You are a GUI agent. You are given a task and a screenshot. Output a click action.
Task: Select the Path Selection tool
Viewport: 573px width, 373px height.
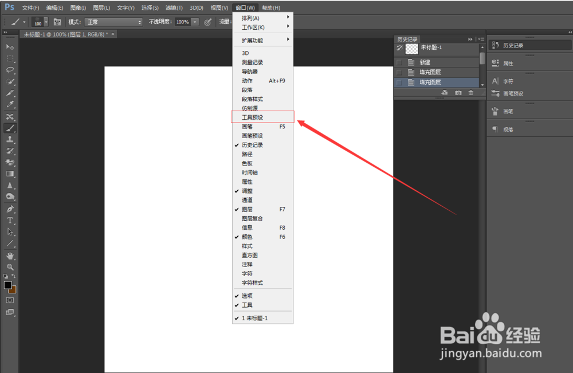coord(10,231)
